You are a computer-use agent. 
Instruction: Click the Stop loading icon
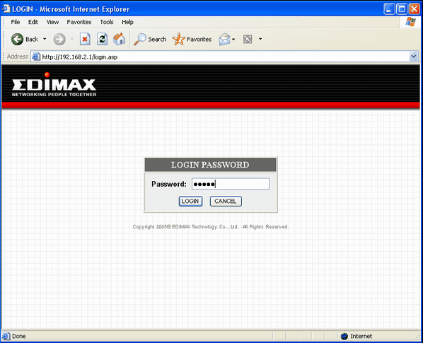click(x=85, y=40)
